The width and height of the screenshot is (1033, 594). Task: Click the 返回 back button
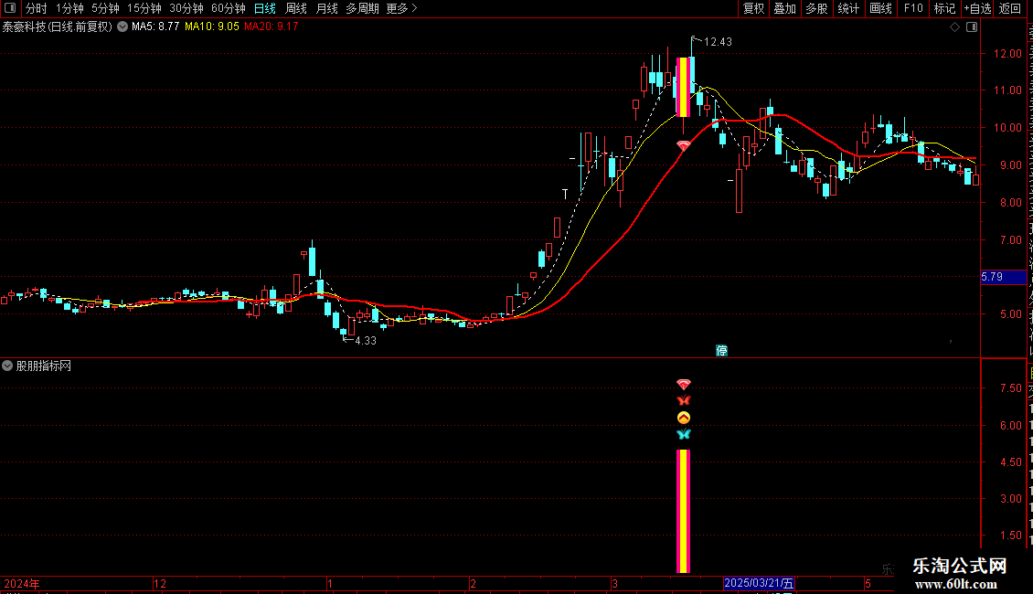(1010, 8)
